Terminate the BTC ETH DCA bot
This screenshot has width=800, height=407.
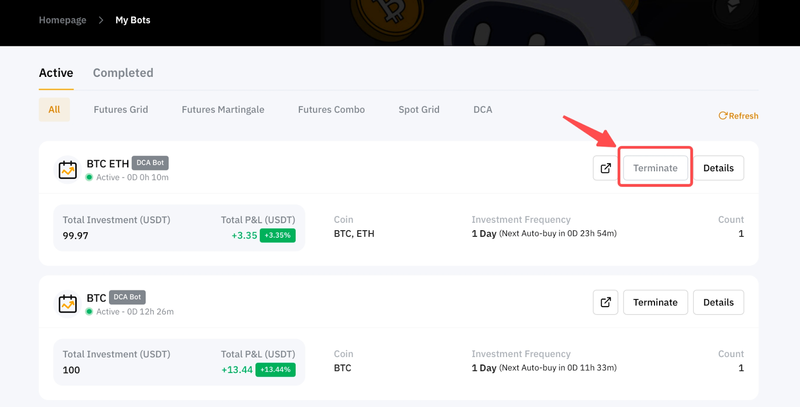pyautogui.click(x=655, y=168)
